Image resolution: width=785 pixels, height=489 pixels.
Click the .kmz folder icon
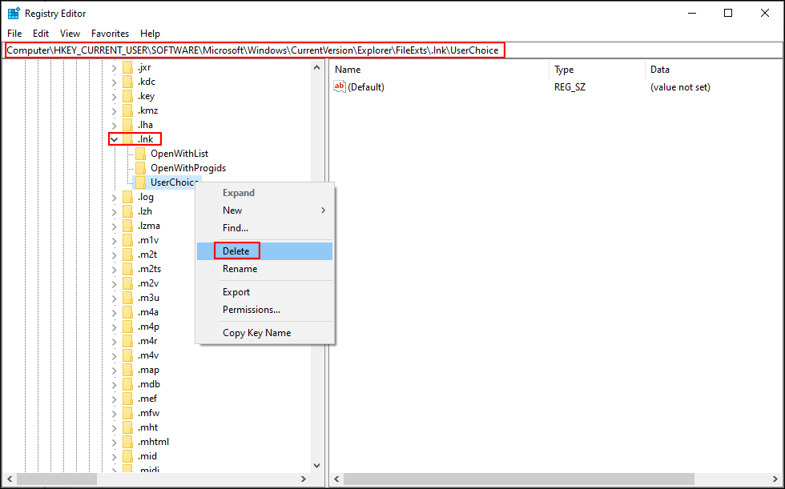tap(127, 110)
